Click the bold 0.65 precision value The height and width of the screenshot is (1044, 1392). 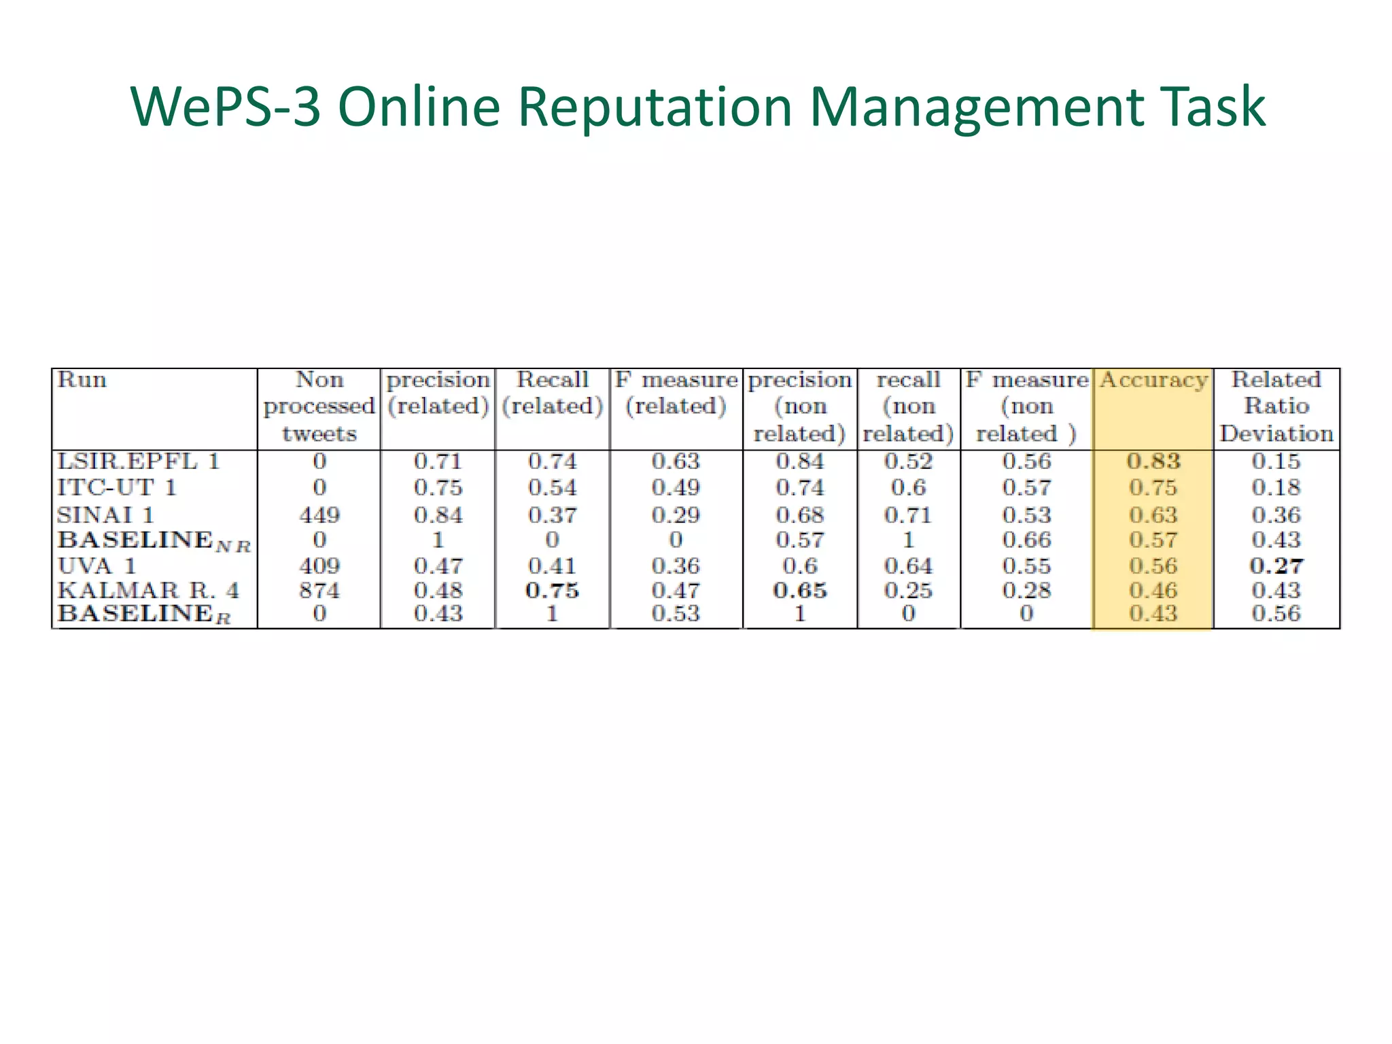coord(800,590)
